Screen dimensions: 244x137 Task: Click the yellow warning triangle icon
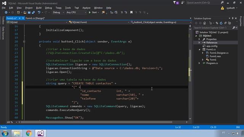pyautogui.click(x=222, y=8)
